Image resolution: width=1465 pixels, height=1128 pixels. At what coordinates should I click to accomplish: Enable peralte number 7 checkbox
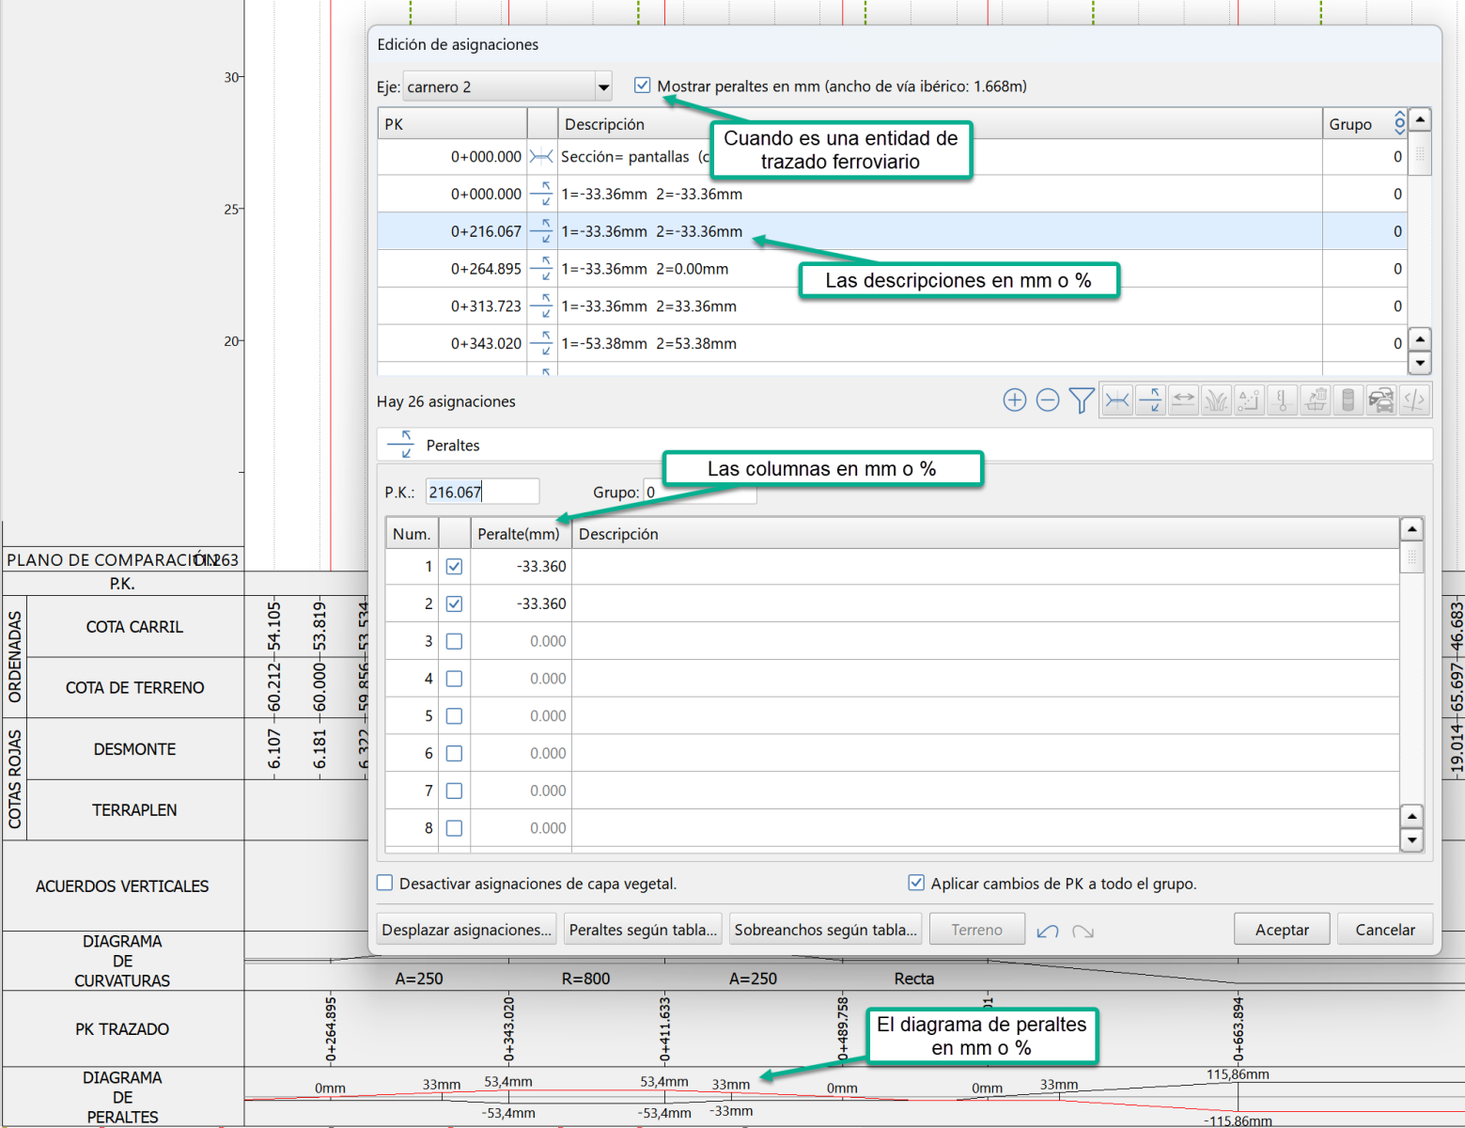tap(454, 791)
